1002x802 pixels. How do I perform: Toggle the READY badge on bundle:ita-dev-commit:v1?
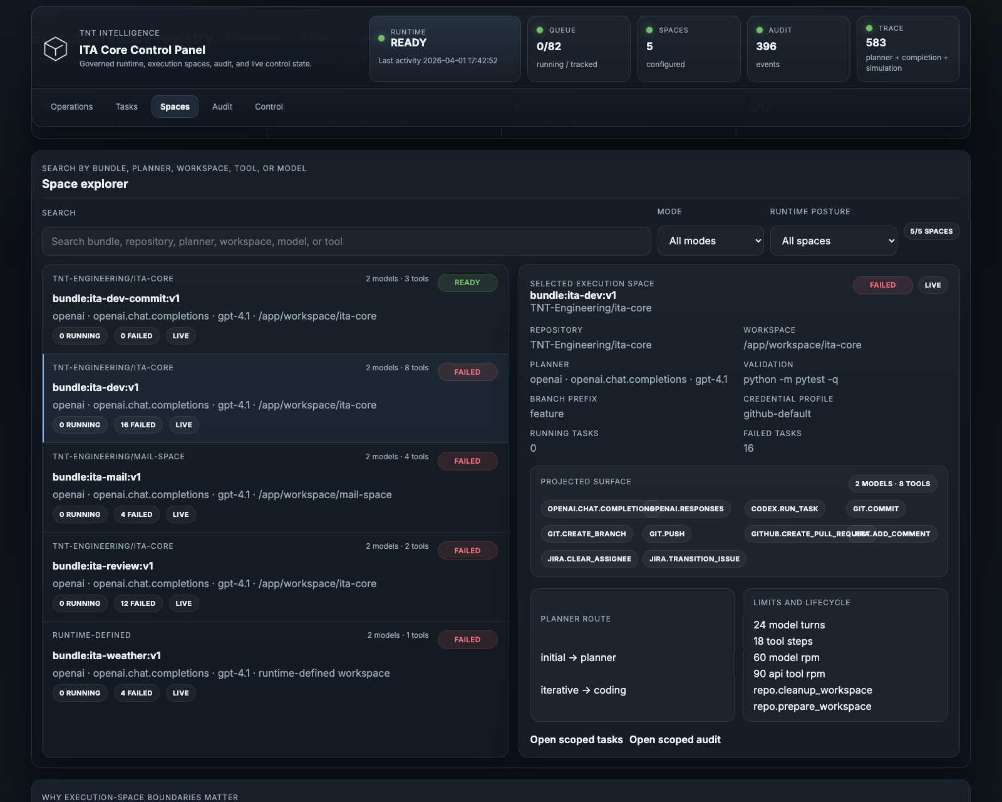coord(467,283)
